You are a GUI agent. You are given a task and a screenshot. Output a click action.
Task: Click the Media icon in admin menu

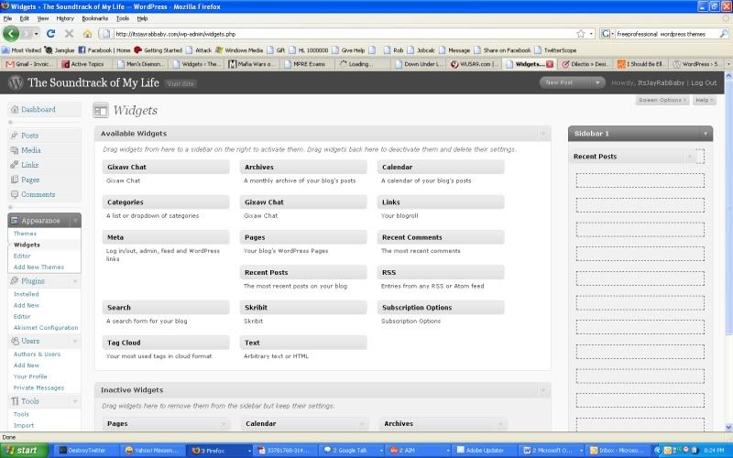click(14, 150)
